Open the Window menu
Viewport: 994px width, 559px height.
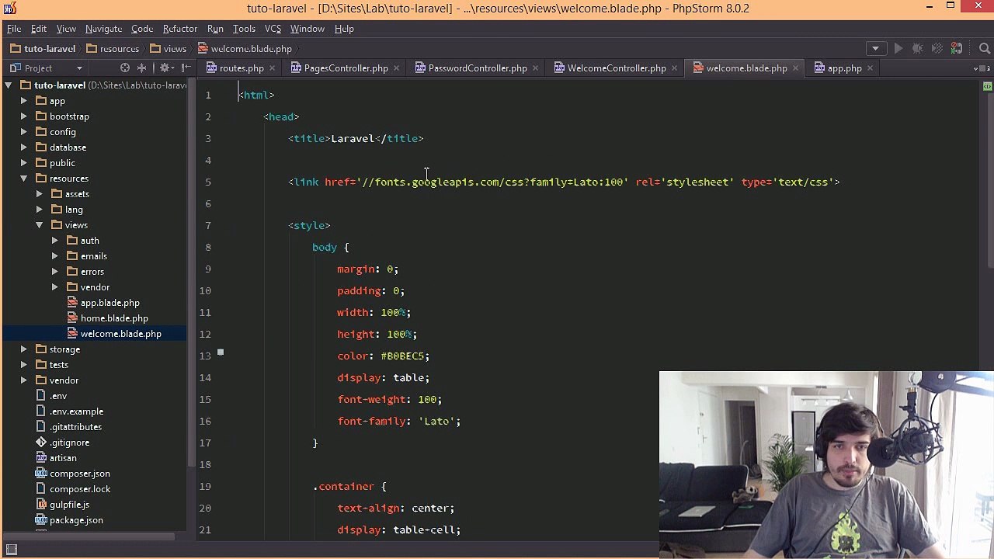[308, 29]
